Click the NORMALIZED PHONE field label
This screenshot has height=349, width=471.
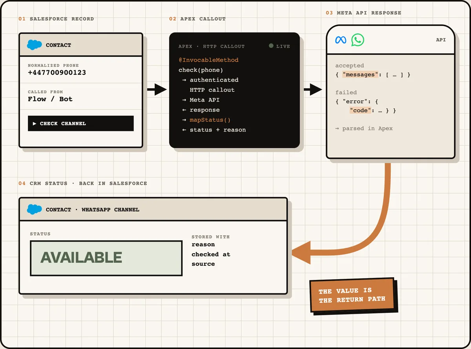(53, 65)
